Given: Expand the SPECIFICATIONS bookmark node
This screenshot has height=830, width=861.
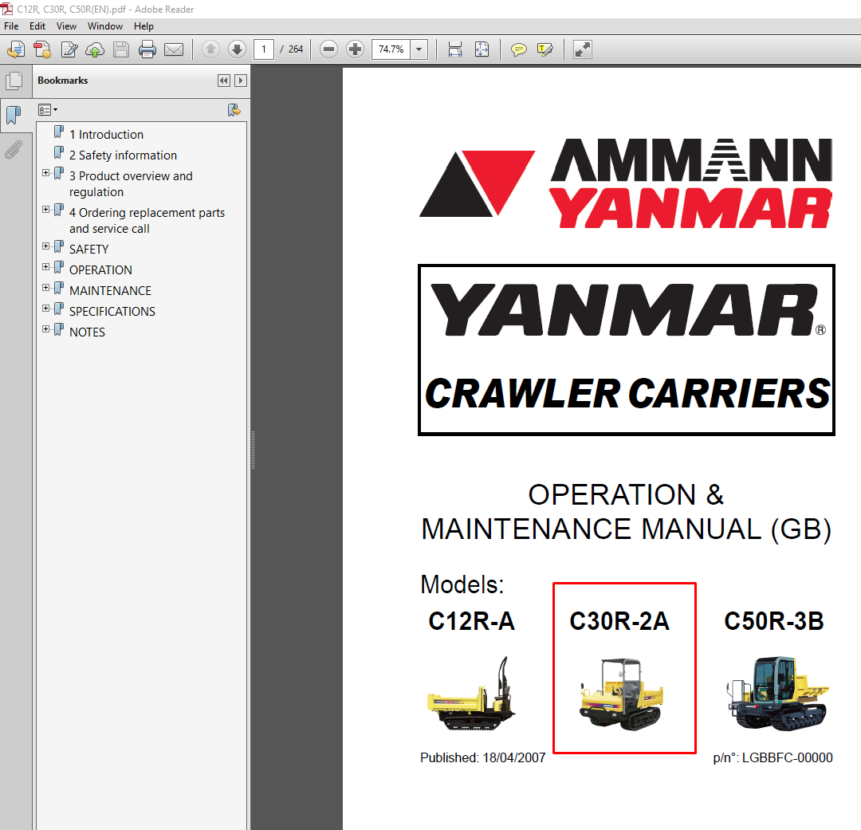Looking at the screenshot, I should [x=46, y=308].
